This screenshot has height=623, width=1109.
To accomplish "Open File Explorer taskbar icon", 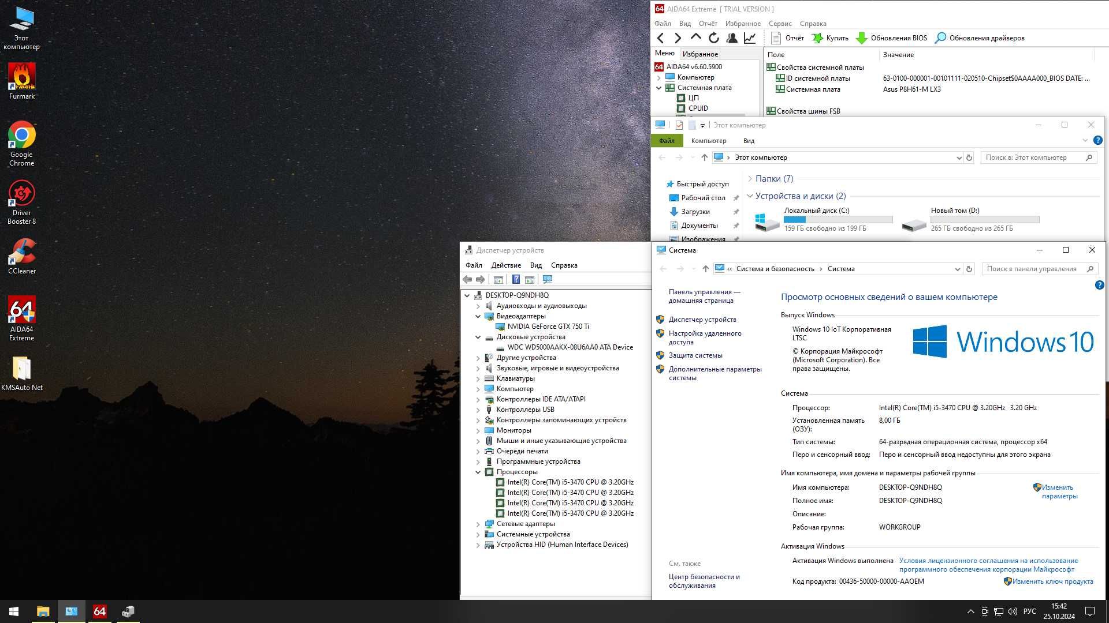I will [43, 611].
